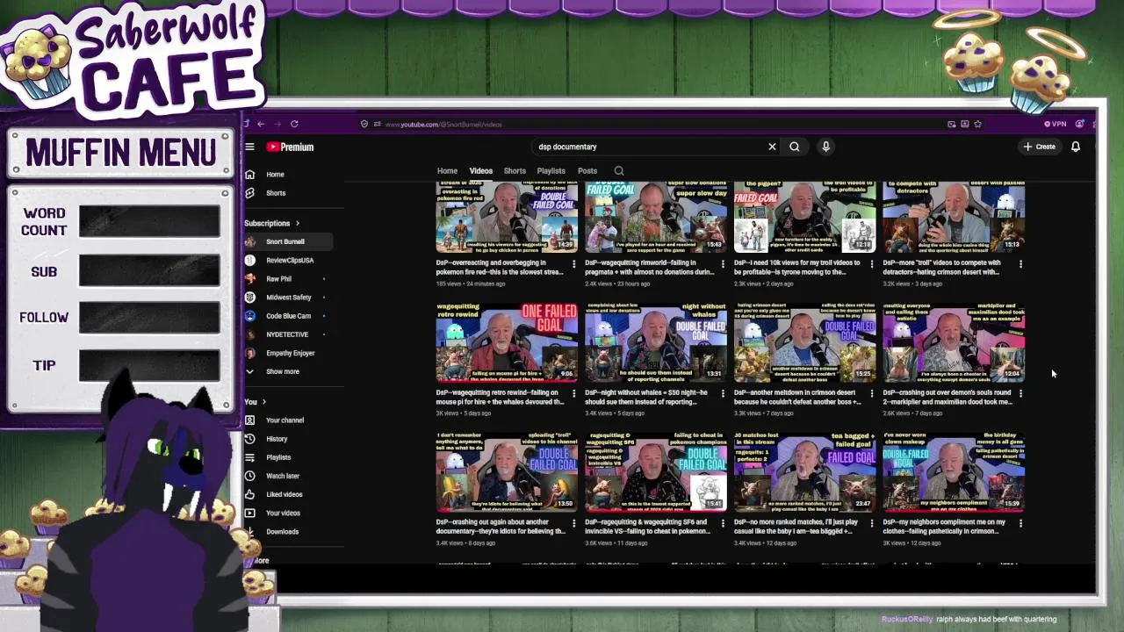The image size is (1124, 632).
Task: Expand subscriptions list with Show more
Action: click(283, 371)
